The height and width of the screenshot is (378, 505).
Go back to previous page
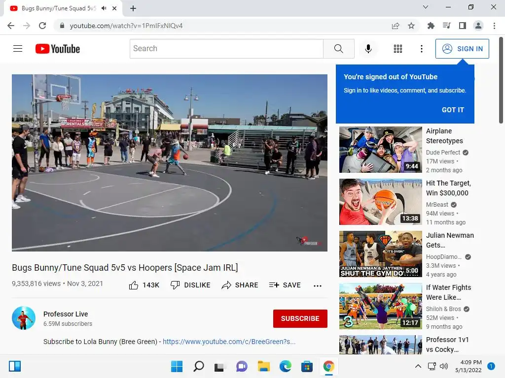click(x=11, y=26)
